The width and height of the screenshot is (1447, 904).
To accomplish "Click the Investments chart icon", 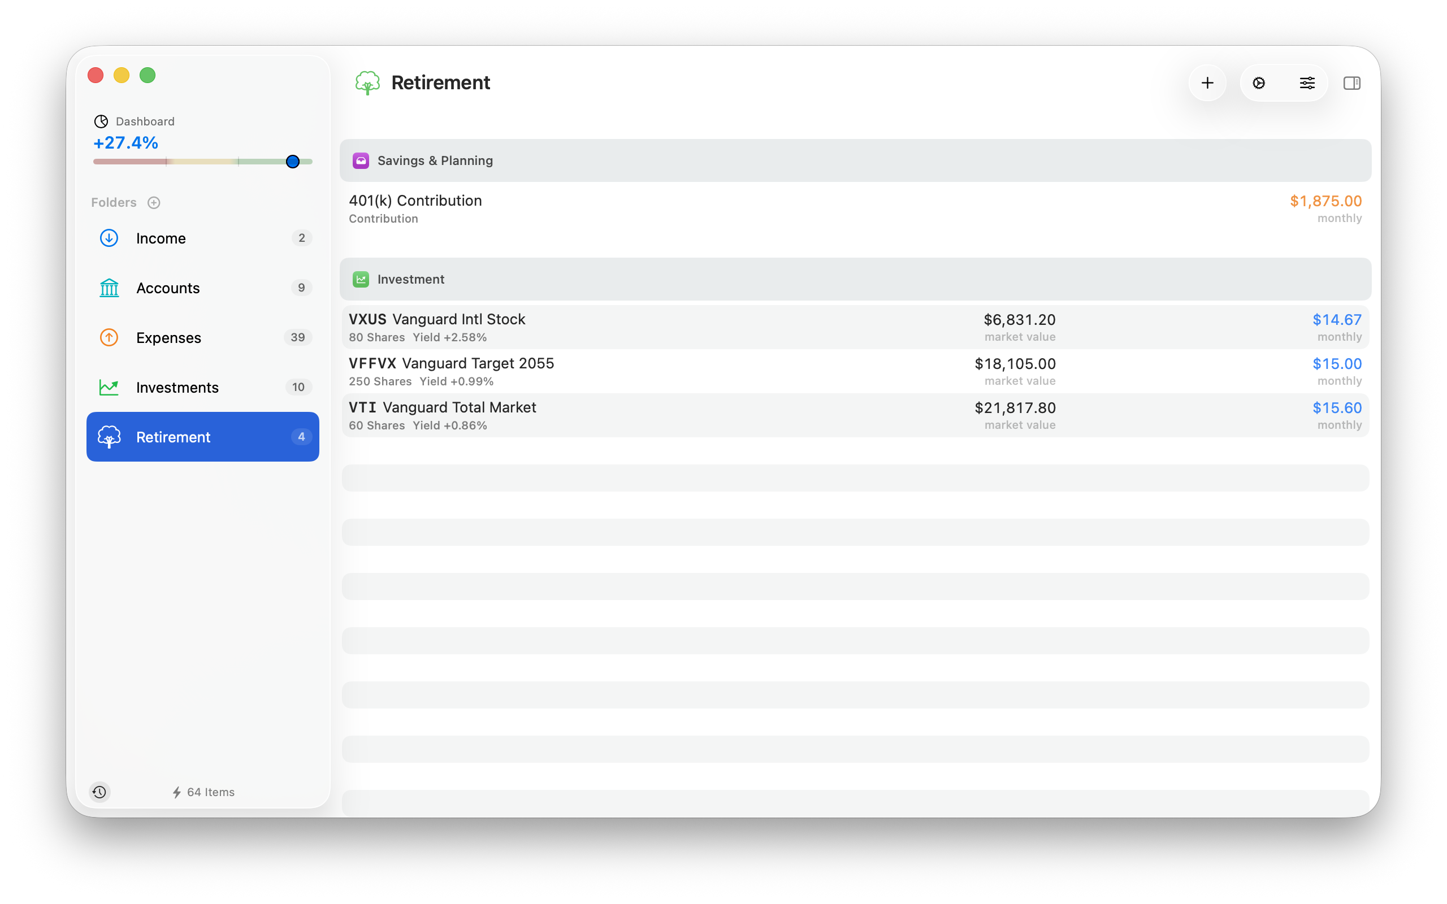I will 109,388.
